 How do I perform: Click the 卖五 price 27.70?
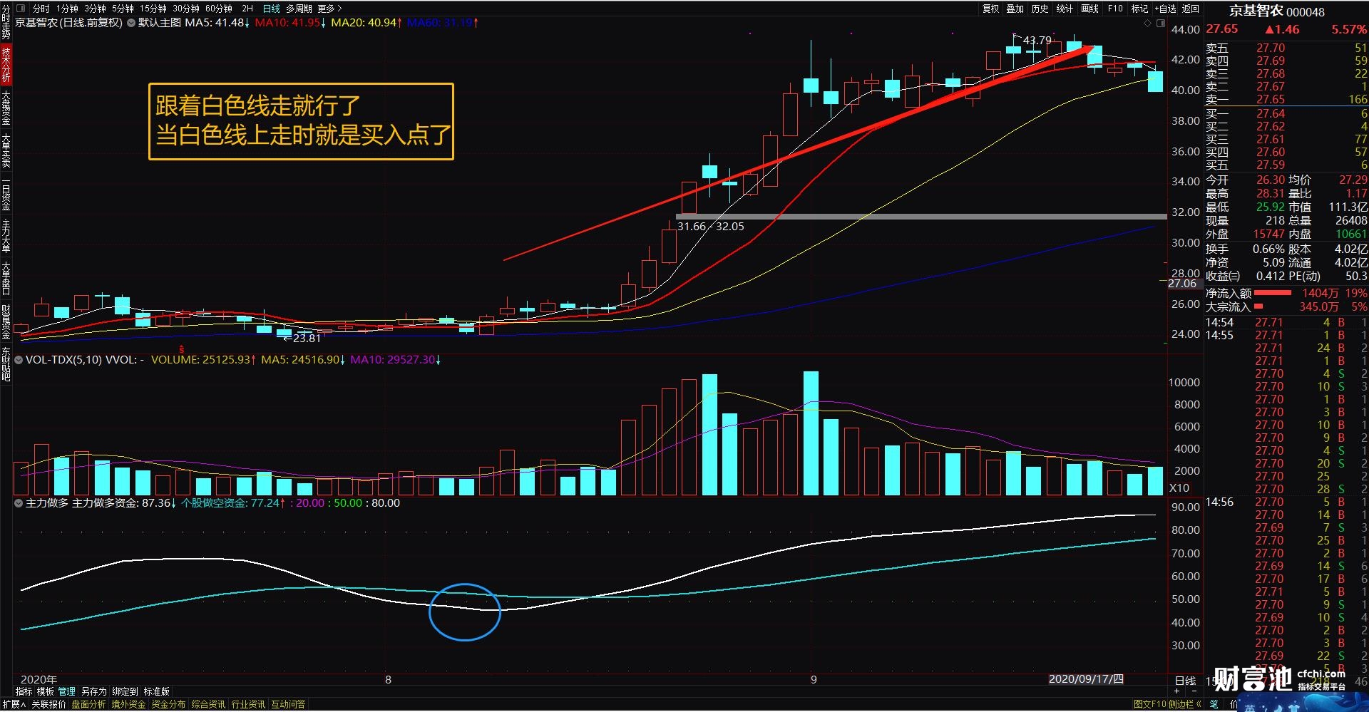[1271, 48]
